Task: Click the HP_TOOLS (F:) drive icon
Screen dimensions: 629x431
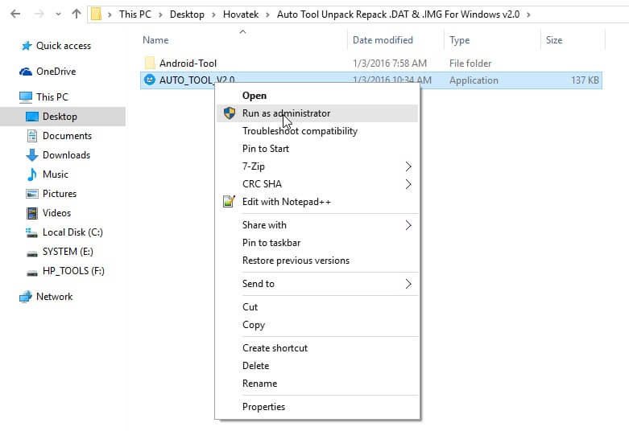Action: coord(32,273)
